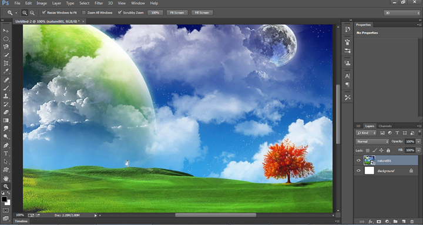Screen dimensions: 423x225
Task: Open the Brush Presets panel icon
Action: pos(347,42)
